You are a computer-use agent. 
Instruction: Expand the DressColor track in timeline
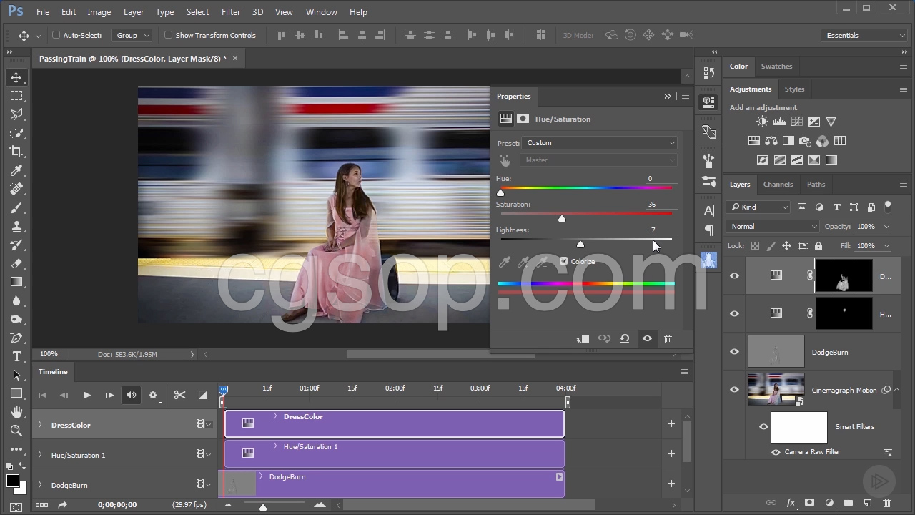pos(40,425)
